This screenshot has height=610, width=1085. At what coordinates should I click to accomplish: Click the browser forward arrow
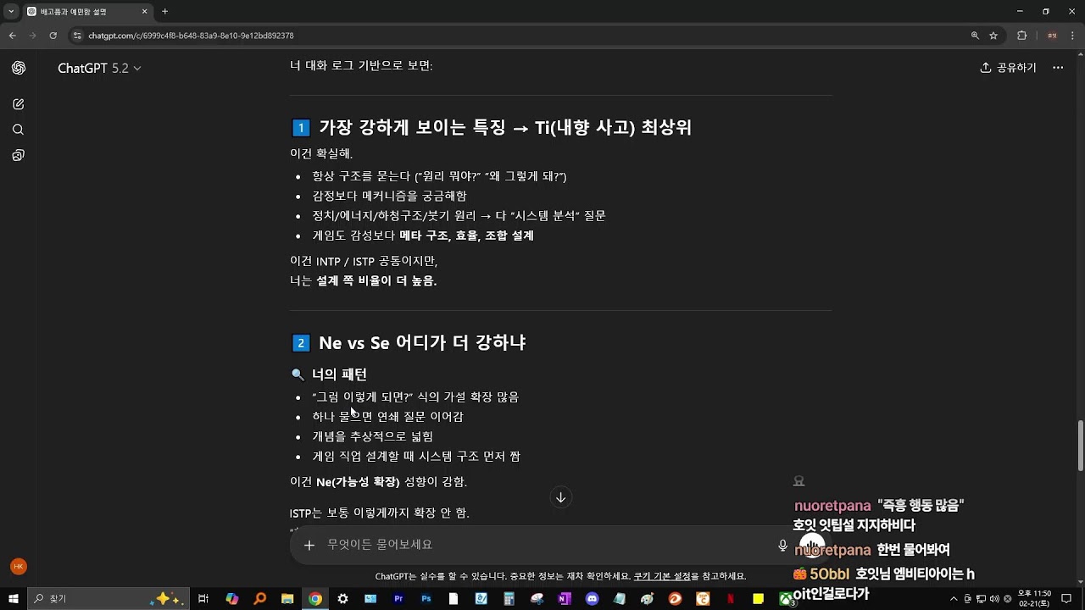point(33,36)
